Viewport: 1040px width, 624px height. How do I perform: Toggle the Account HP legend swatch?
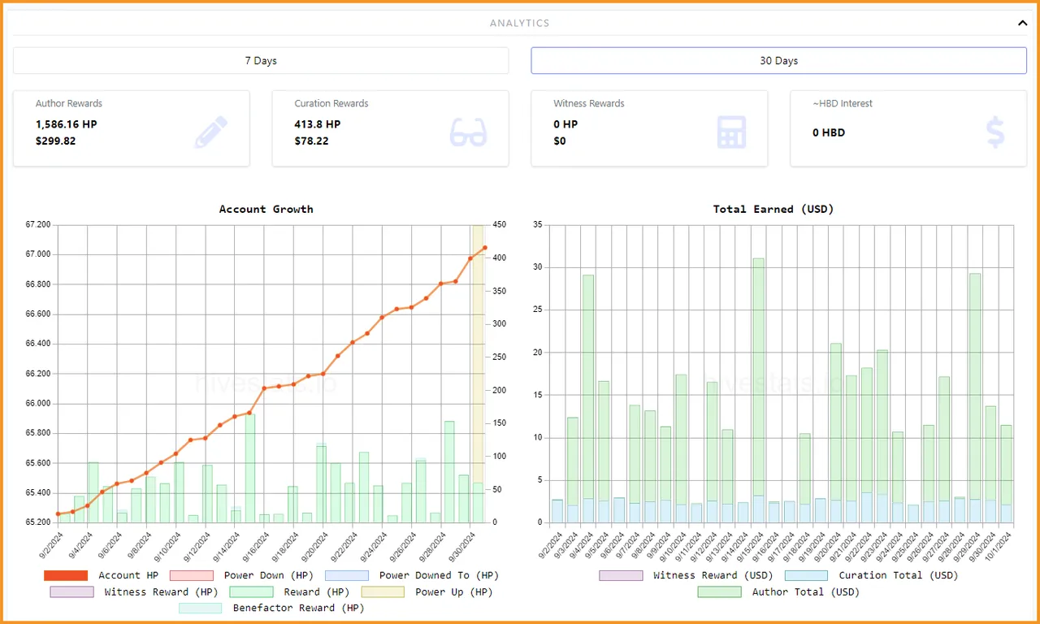click(66, 575)
